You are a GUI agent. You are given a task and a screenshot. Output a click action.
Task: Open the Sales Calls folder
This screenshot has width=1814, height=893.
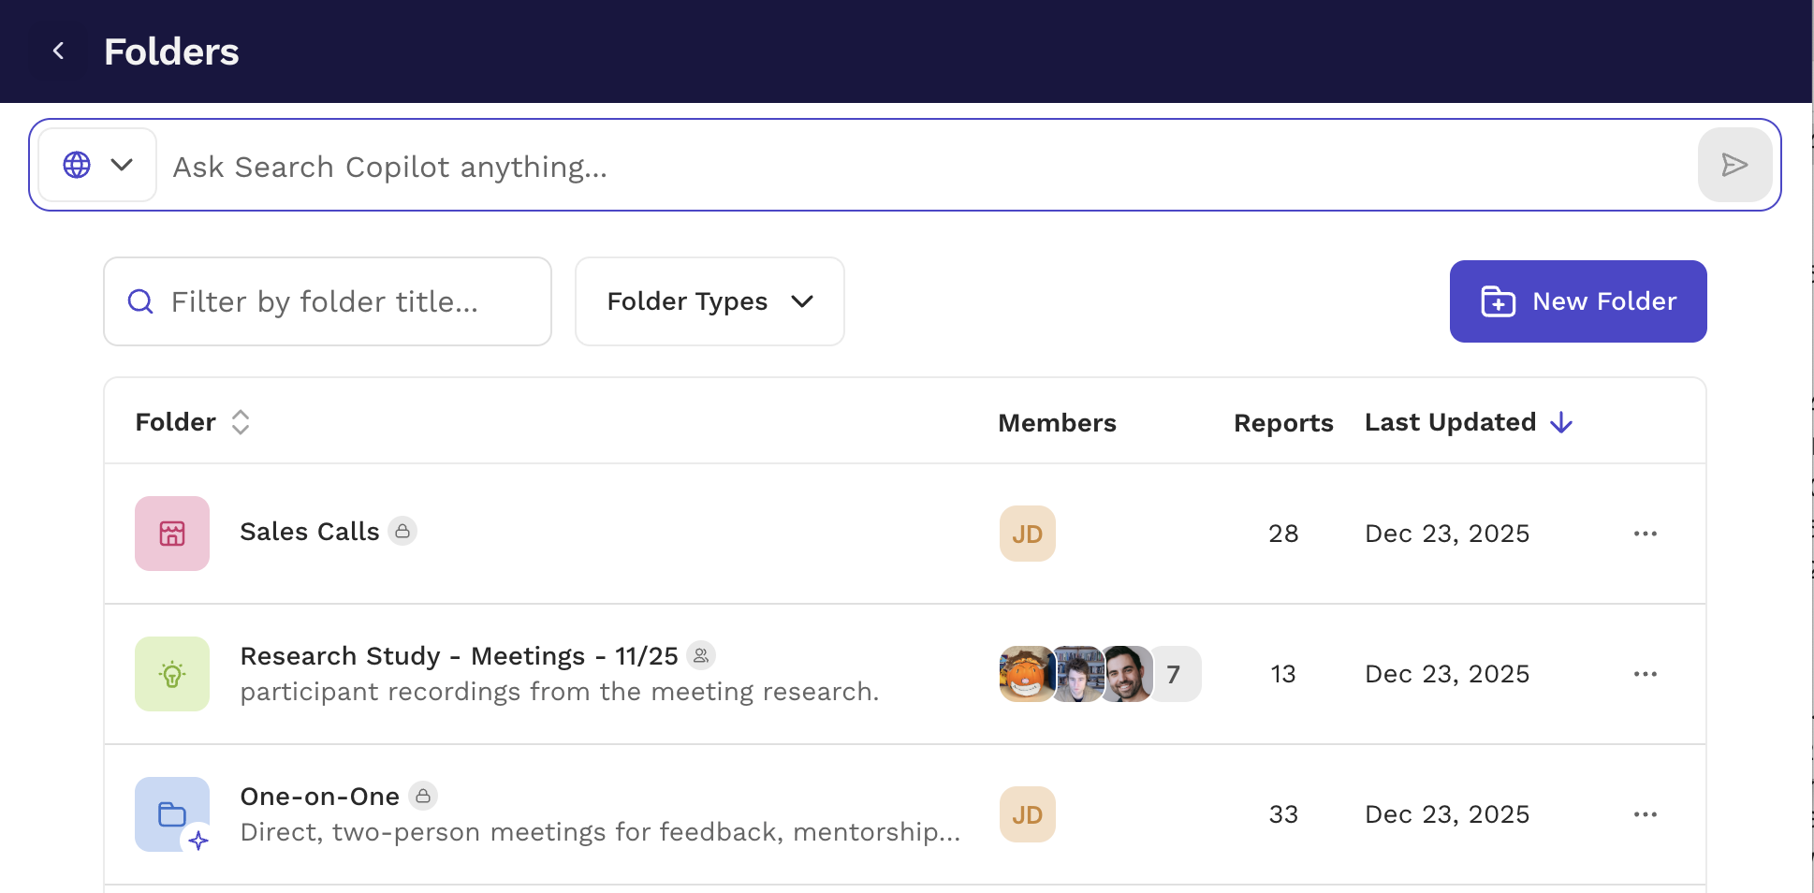(x=309, y=532)
